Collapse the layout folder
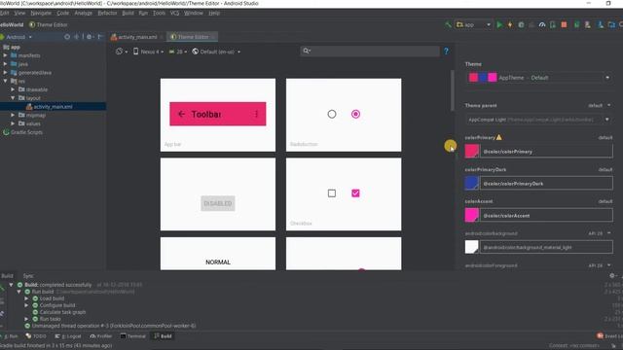The width and height of the screenshot is (623, 350). (13, 98)
